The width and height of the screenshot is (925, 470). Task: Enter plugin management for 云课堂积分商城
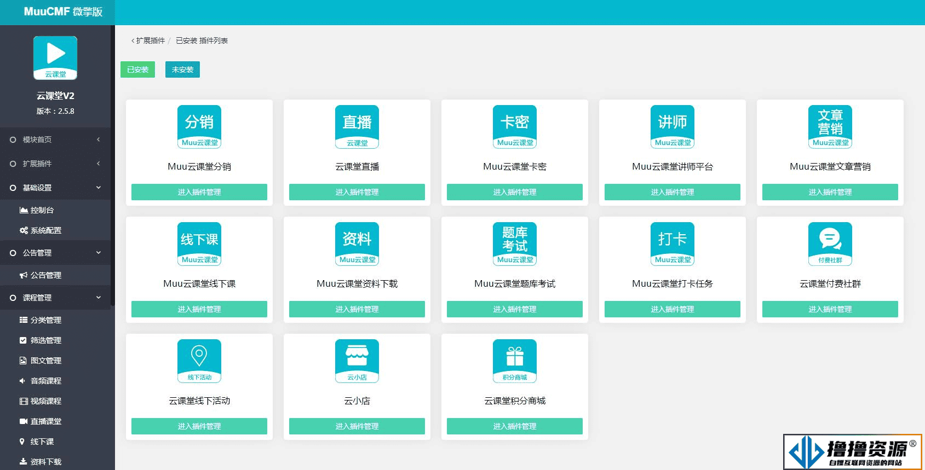(x=515, y=426)
